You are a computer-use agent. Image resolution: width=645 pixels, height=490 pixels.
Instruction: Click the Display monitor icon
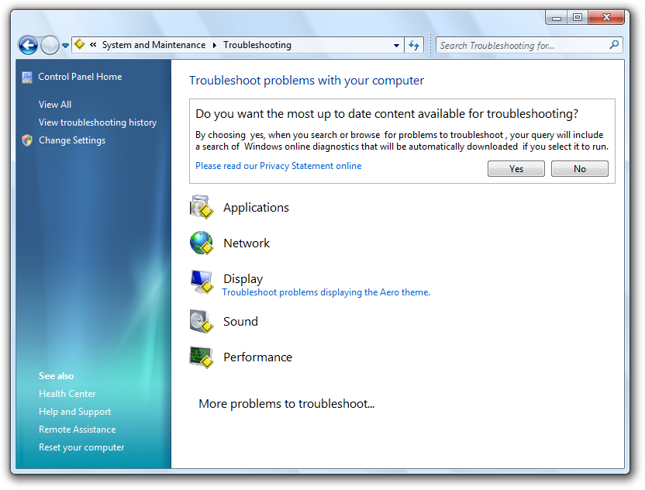click(x=202, y=281)
